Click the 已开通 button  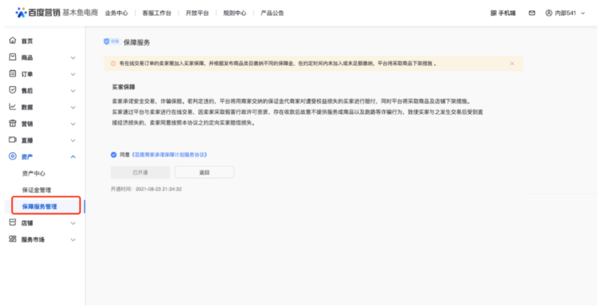point(140,172)
